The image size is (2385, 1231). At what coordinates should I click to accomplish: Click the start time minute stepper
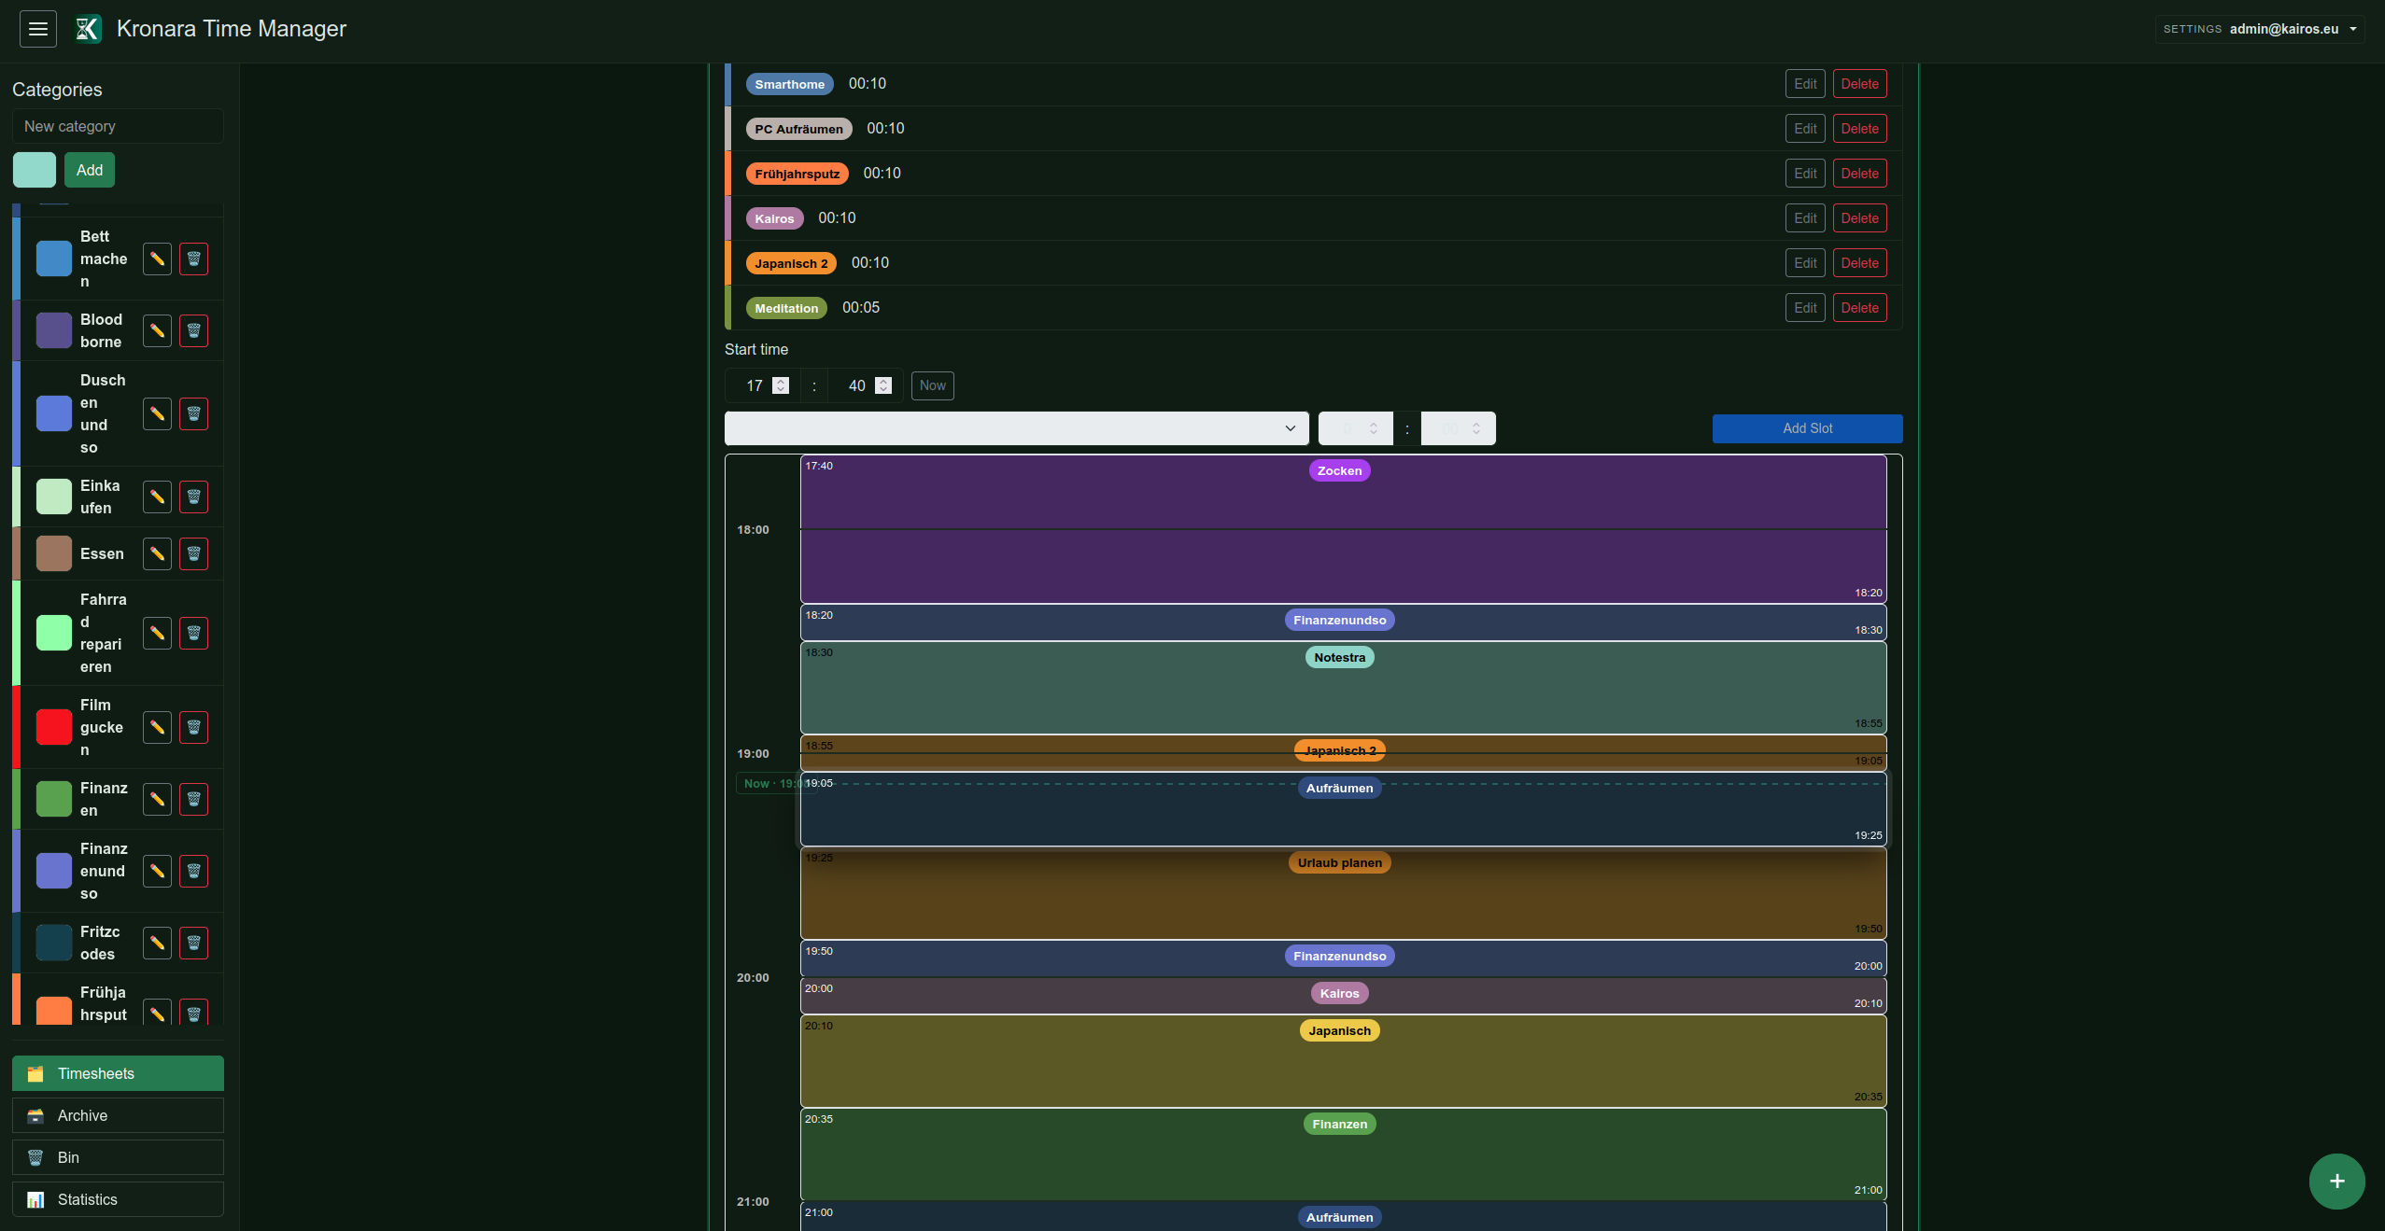[x=883, y=385]
